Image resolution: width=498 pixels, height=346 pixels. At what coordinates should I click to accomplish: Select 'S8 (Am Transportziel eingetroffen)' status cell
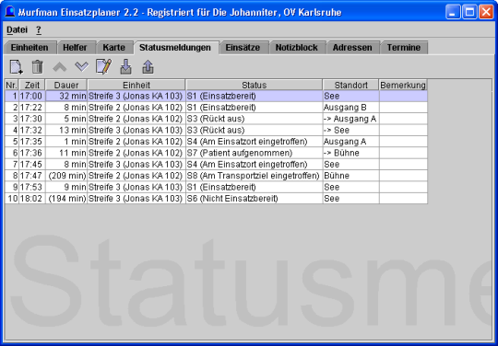[x=255, y=176]
